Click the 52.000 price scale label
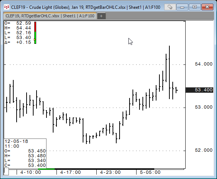 point(203,150)
